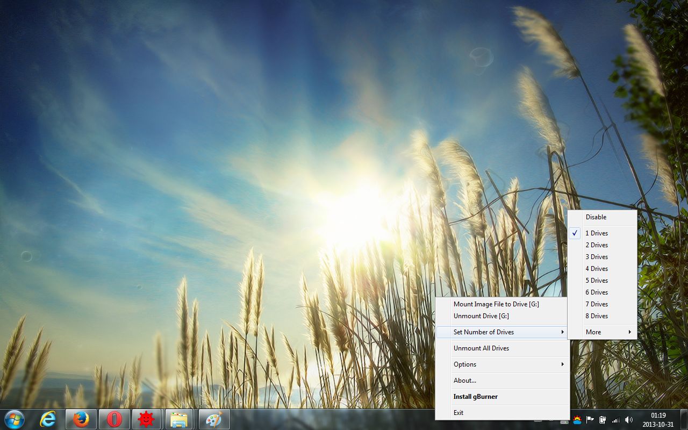Open the network signal tray icon
Image resolution: width=688 pixels, height=430 pixels.
click(616, 420)
